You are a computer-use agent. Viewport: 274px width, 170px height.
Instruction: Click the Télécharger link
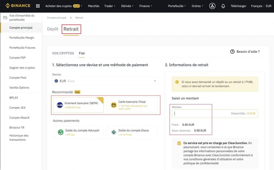click(x=238, y=6)
